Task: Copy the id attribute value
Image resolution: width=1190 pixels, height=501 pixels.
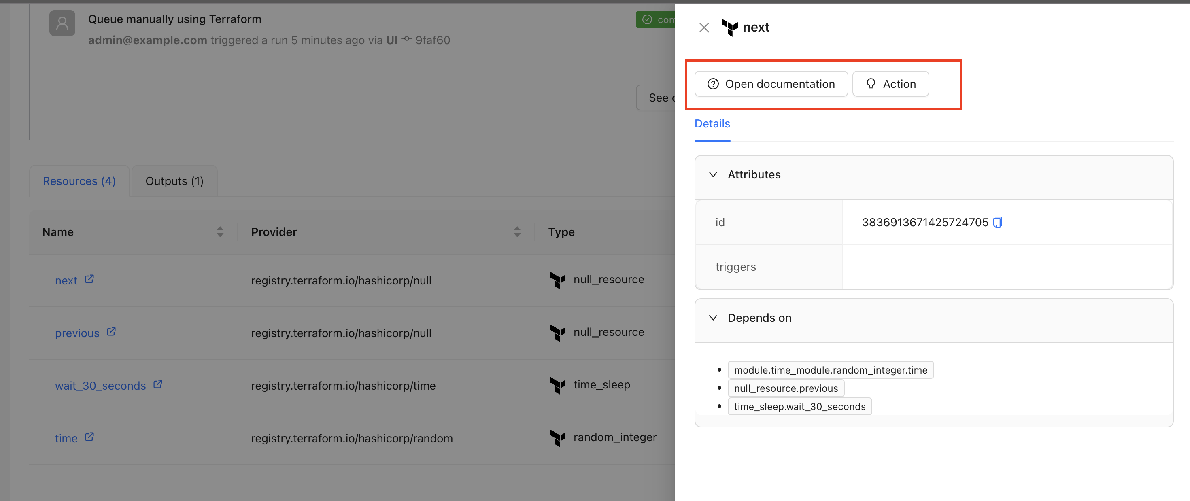Action: tap(998, 223)
